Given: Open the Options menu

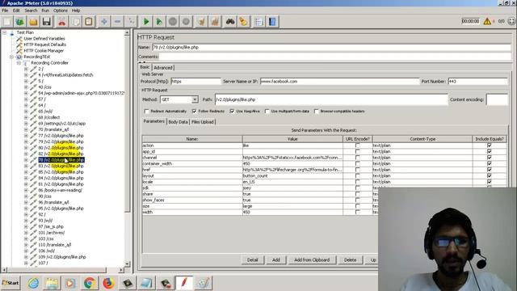Looking at the screenshot, I should (x=61, y=11).
